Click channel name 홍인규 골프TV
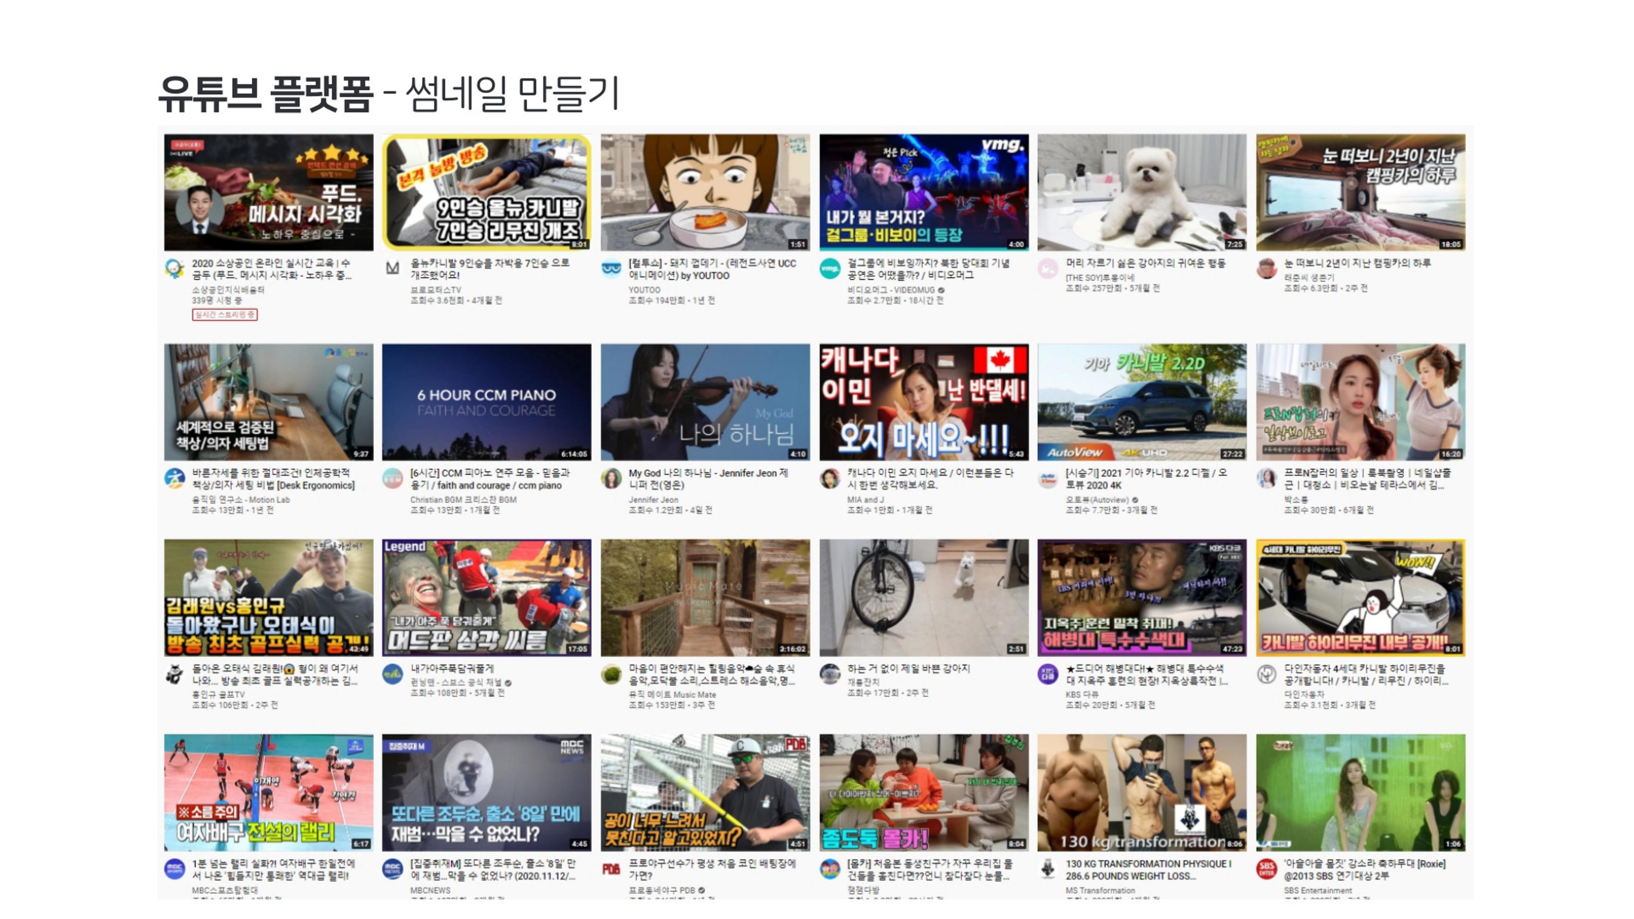 [x=218, y=694]
